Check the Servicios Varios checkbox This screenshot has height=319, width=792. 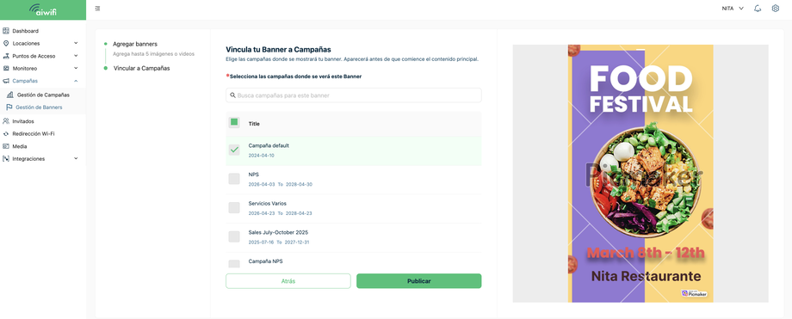(x=234, y=207)
